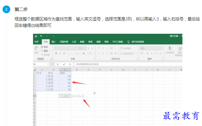The height and width of the screenshot is (126, 202).
Task: Select column header D
Action: coord(77,70)
